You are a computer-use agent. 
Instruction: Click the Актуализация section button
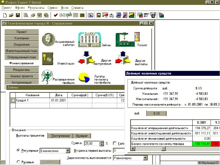(22, 82)
